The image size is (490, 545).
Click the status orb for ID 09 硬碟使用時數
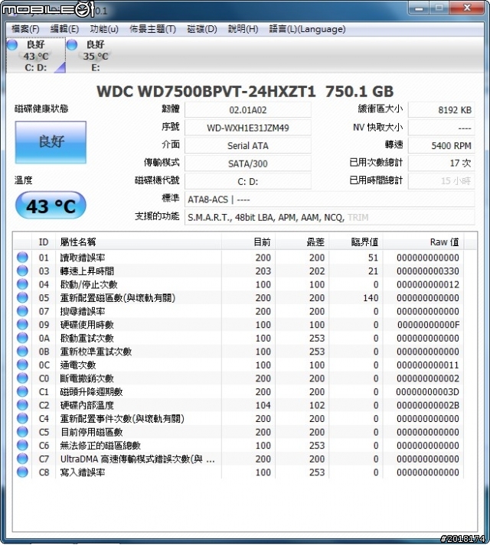pyautogui.click(x=22, y=324)
